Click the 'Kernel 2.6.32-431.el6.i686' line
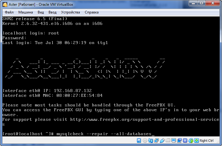 tap(52, 23)
